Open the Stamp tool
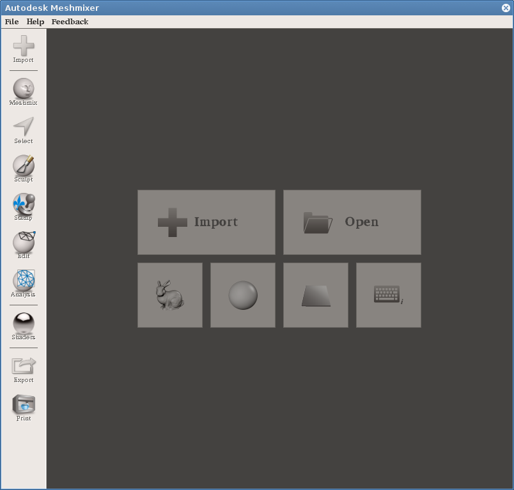The width and height of the screenshot is (514, 490). click(x=23, y=207)
